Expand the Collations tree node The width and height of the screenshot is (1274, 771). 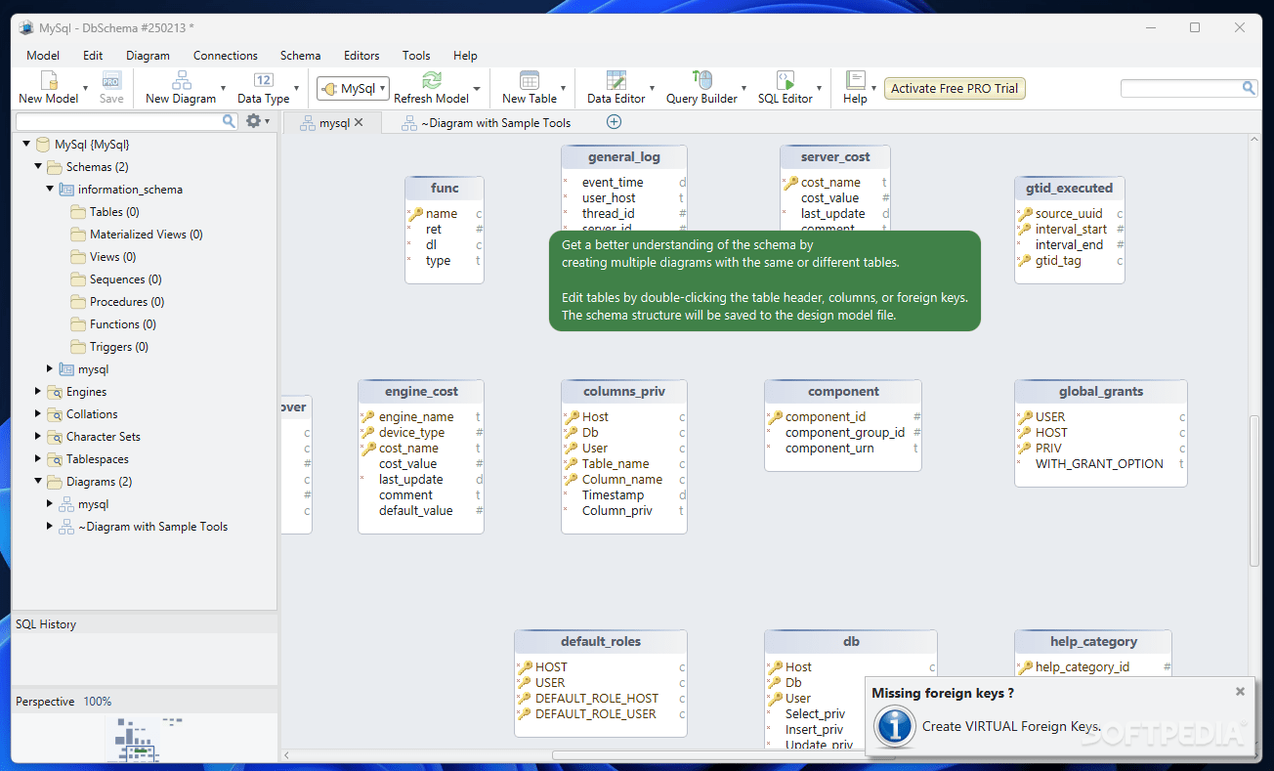tap(38, 414)
